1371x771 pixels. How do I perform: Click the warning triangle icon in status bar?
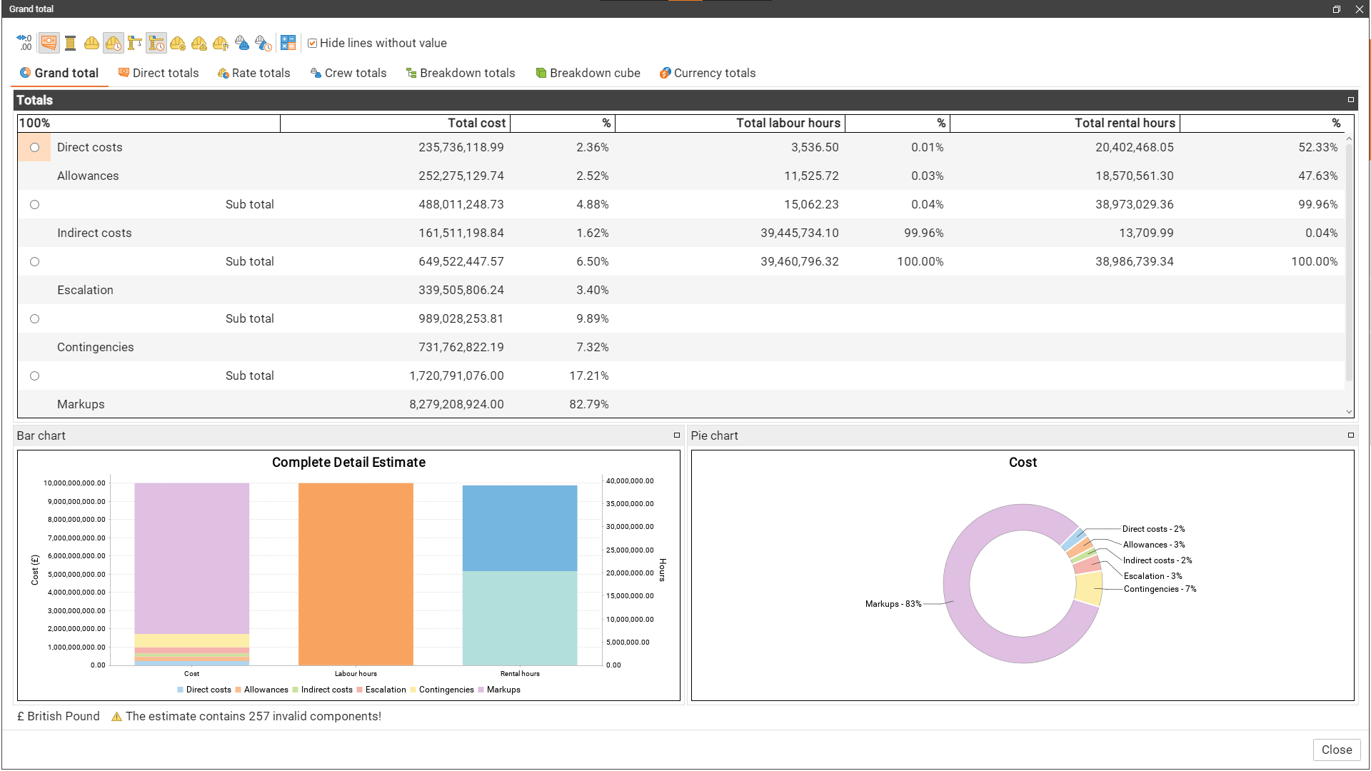click(x=116, y=716)
